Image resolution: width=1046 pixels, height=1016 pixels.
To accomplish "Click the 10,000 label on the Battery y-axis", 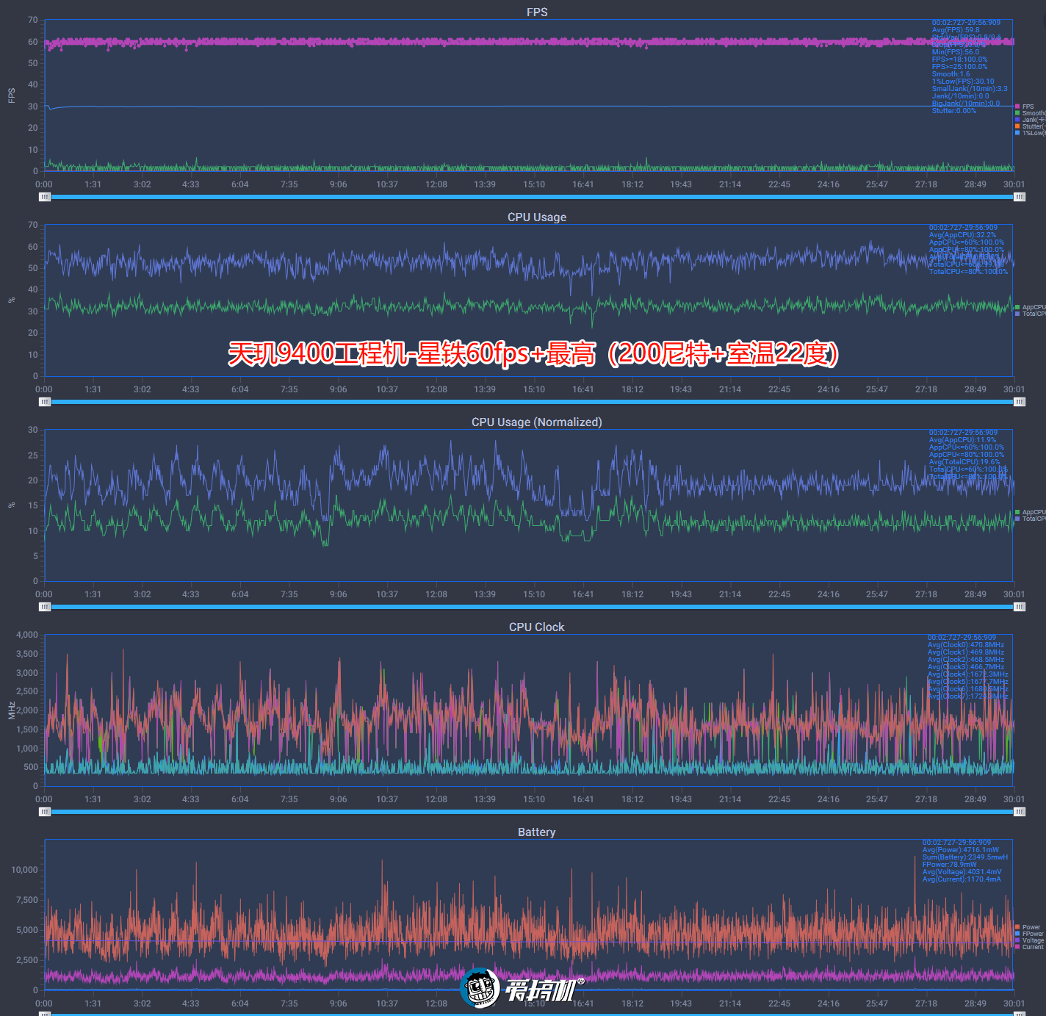I will coord(24,870).
